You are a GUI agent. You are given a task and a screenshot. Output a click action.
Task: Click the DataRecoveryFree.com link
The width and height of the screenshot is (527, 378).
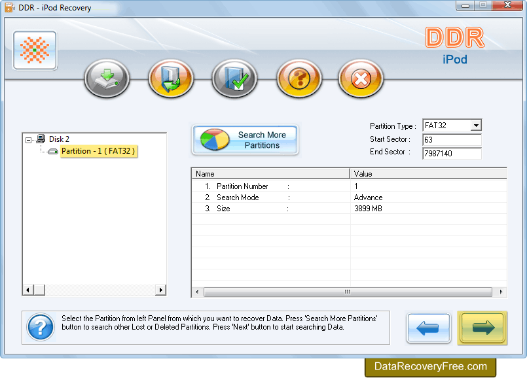pos(431,366)
